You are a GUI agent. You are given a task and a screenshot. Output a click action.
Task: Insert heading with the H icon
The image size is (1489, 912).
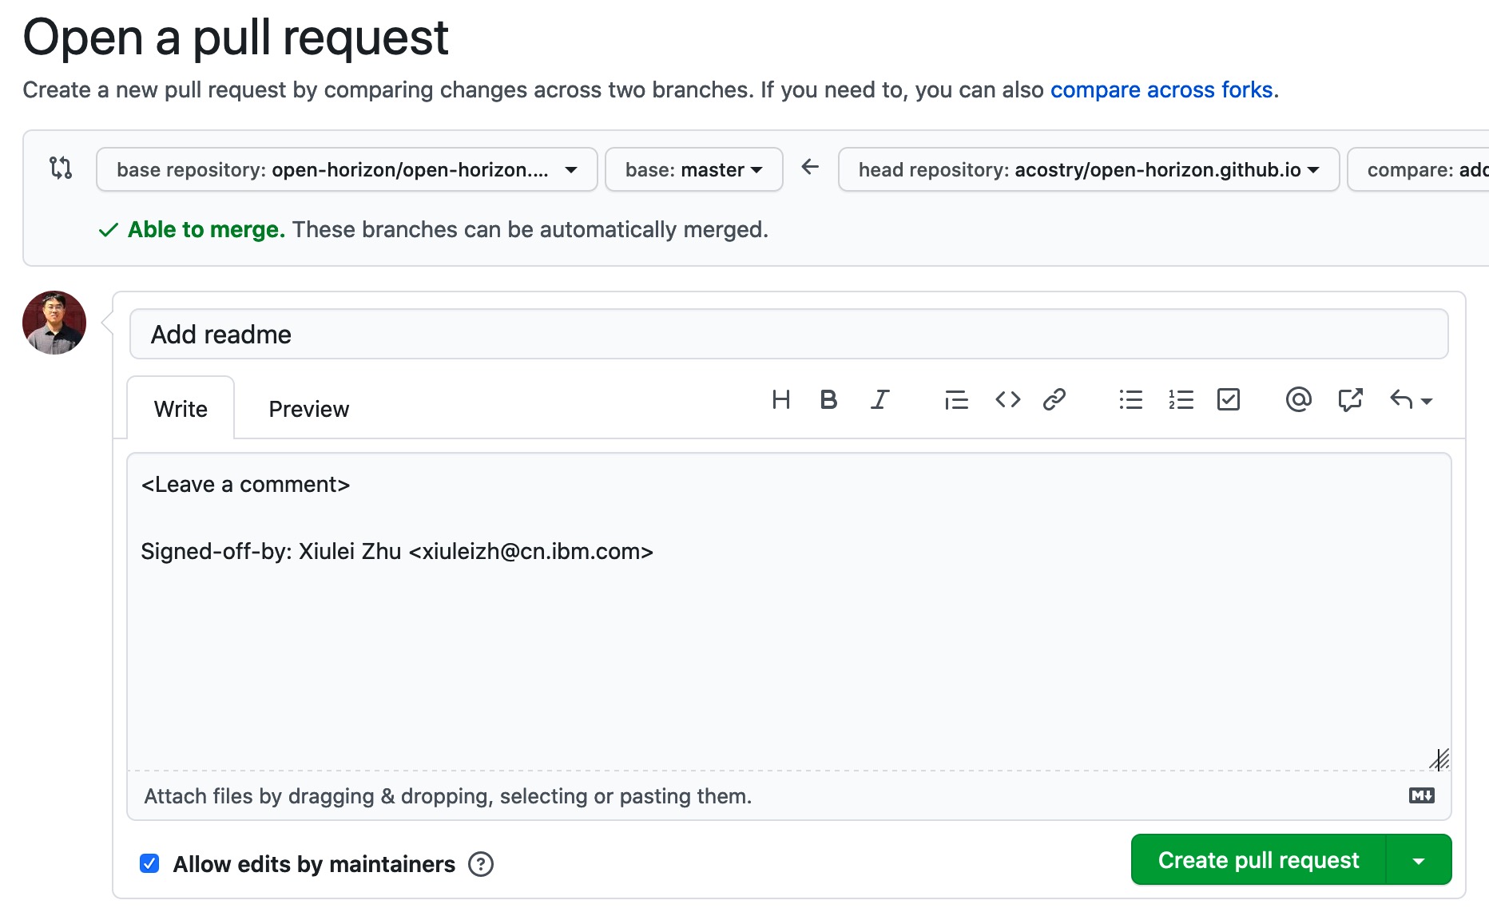pyautogui.click(x=781, y=399)
